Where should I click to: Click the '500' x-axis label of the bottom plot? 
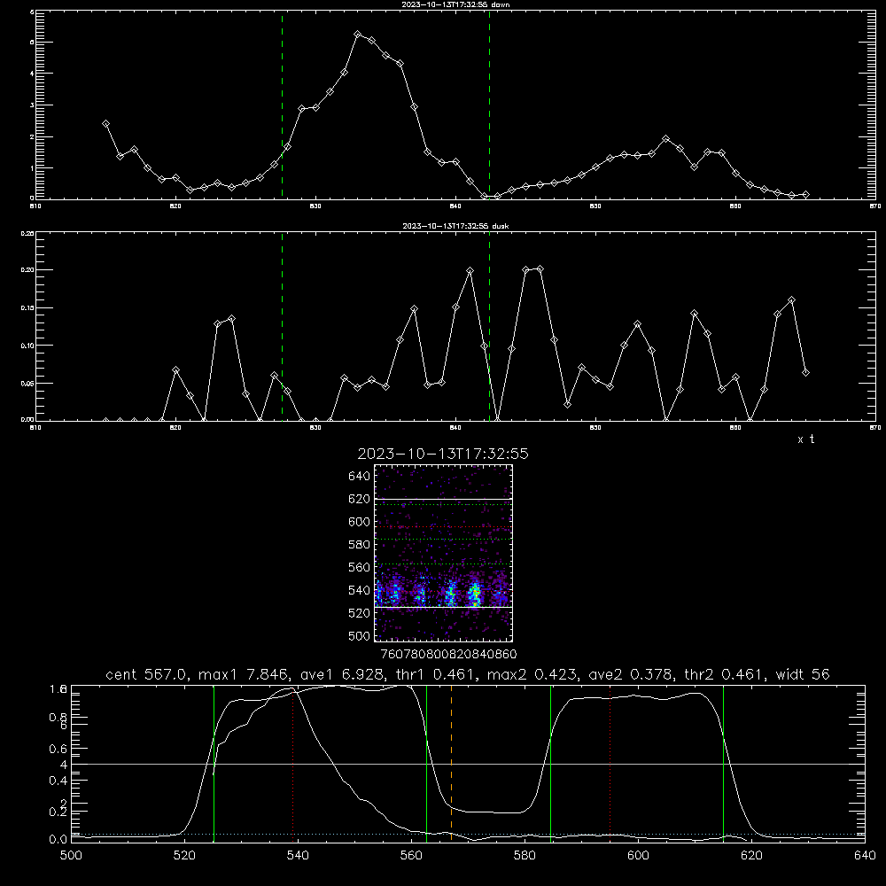click(x=71, y=856)
